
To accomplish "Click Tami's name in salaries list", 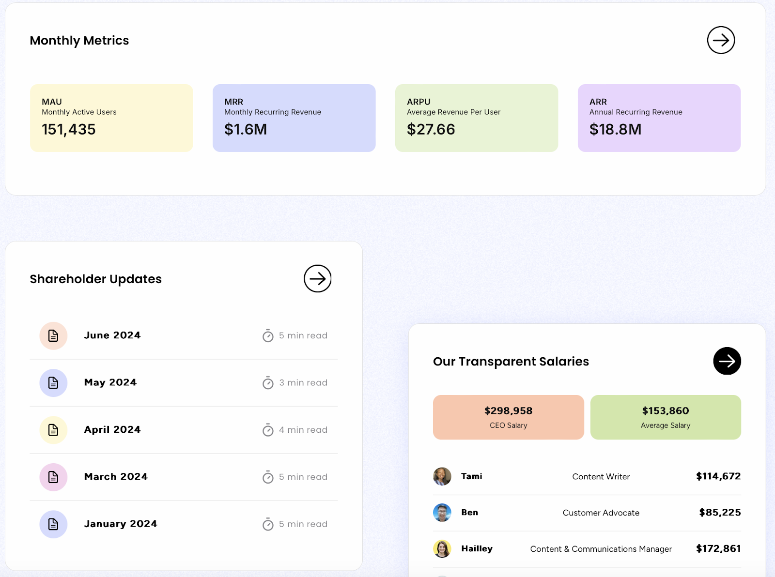I will click(472, 476).
